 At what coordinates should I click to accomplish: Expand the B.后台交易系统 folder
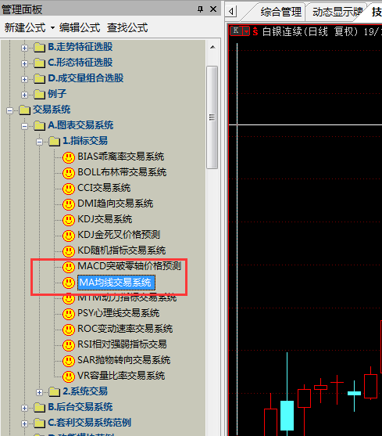coord(24,408)
